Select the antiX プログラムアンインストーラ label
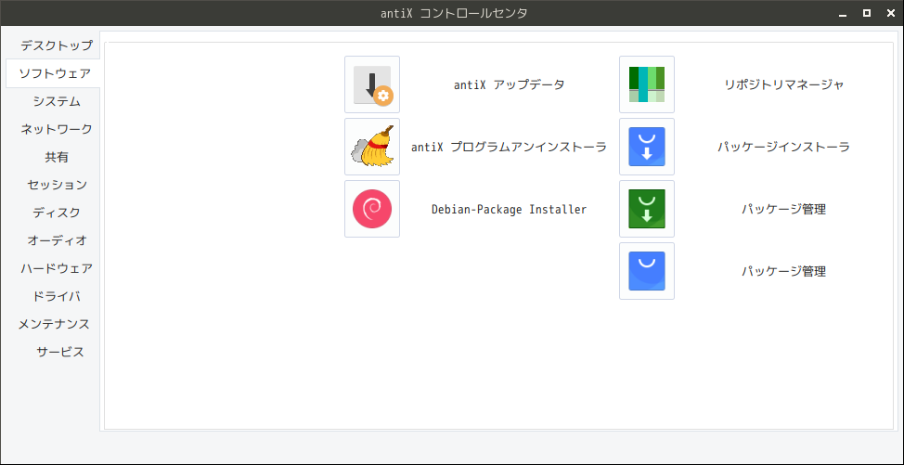Image resolution: width=904 pixels, height=465 pixels. tap(509, 147)
